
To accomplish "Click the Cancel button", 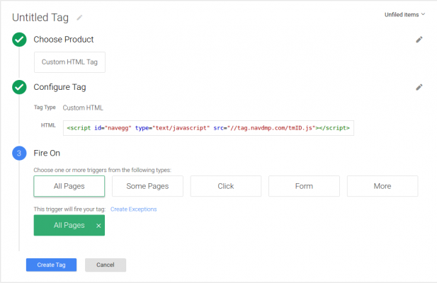I will coord(106,265).
